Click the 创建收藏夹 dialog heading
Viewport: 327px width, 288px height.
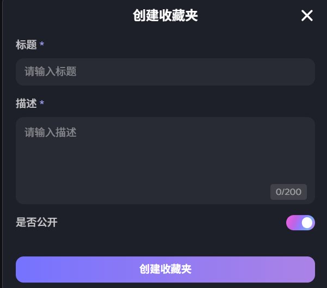point(165,16)
